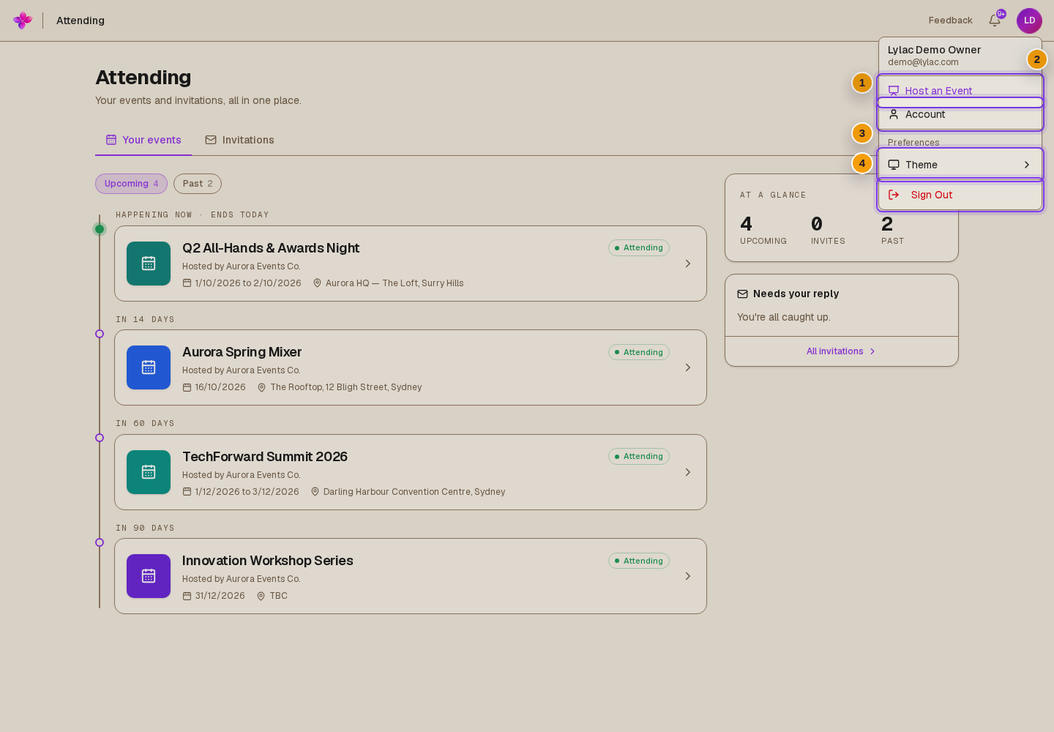The width and height of the screenshot is (1054, 732).
Task: Click location pin next to TBC
Action: (x=261, y=596)
